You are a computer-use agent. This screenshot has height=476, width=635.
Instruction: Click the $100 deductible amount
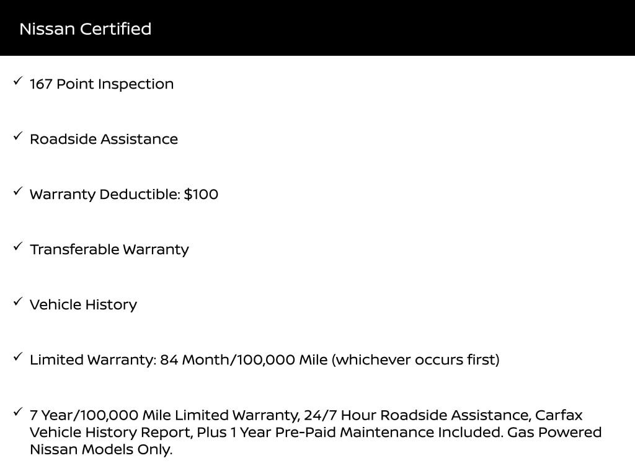tap(201, 195)
